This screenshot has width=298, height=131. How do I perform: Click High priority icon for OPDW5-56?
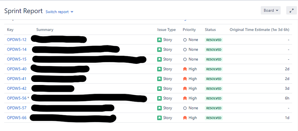pos(185,98)
